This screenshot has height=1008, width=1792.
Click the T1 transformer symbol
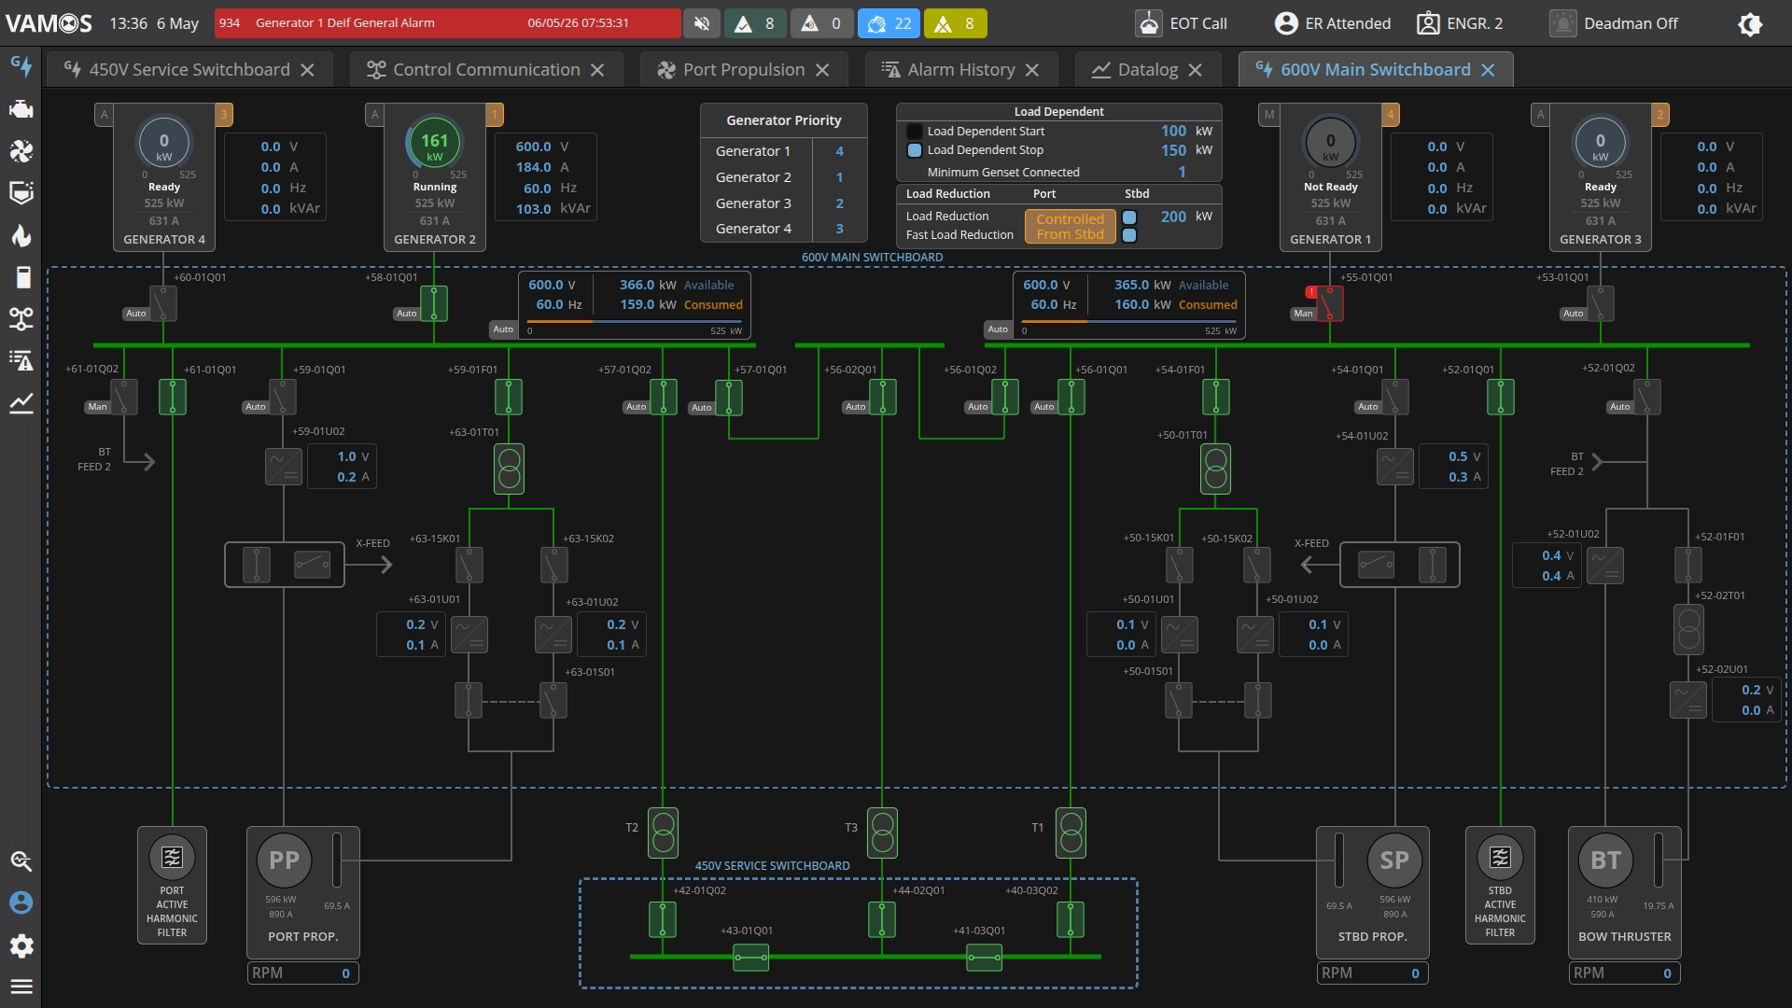coord(1071,833)
